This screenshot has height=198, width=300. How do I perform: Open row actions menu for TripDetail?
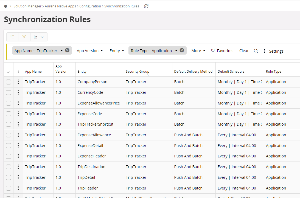(18, 177)
